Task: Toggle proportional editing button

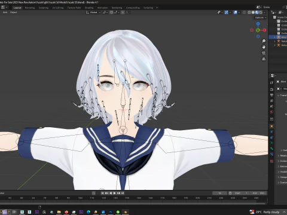Action: pyautogui.click(x=123, y=13)
